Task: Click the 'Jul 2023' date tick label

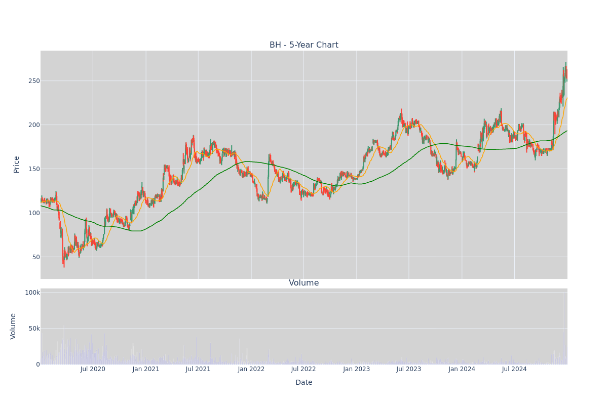Action: pos(409,369)
